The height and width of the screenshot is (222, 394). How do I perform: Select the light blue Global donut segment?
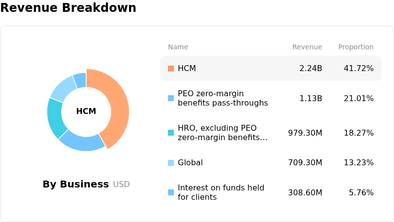click(x=65, y=88)
